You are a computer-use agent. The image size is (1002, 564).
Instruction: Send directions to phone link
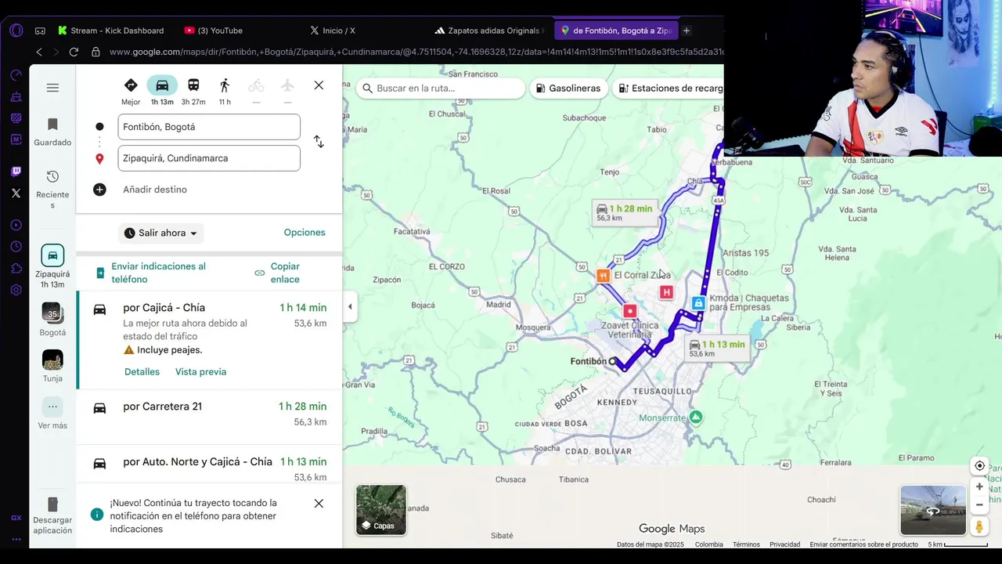tap(158, 273)
